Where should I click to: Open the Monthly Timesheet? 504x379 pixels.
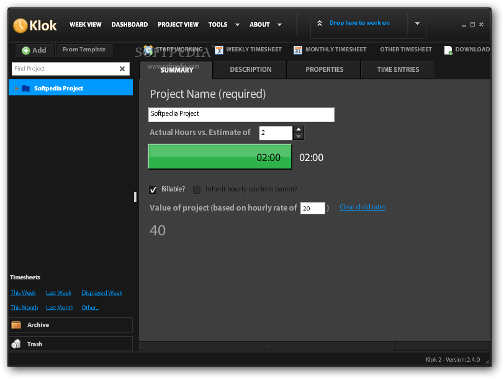pos(330,50)
